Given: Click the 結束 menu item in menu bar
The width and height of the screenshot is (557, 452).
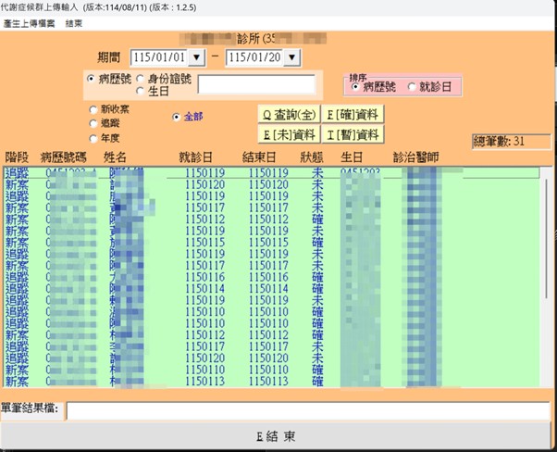Looking at the screenshot, I should [75, 22].
